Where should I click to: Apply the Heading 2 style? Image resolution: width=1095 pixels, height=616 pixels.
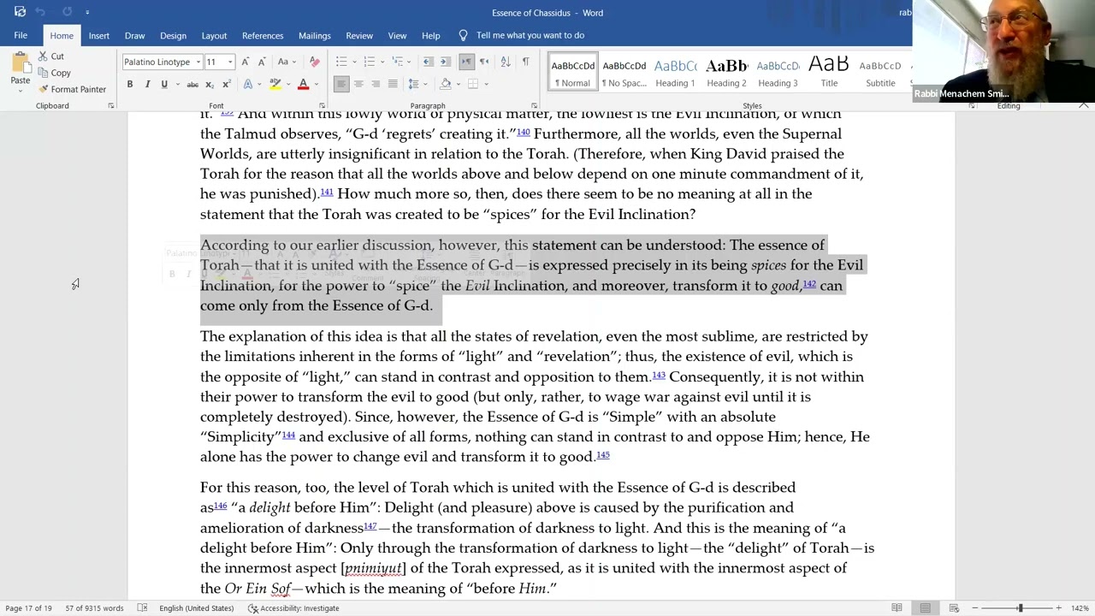click(x=726, y=73)
